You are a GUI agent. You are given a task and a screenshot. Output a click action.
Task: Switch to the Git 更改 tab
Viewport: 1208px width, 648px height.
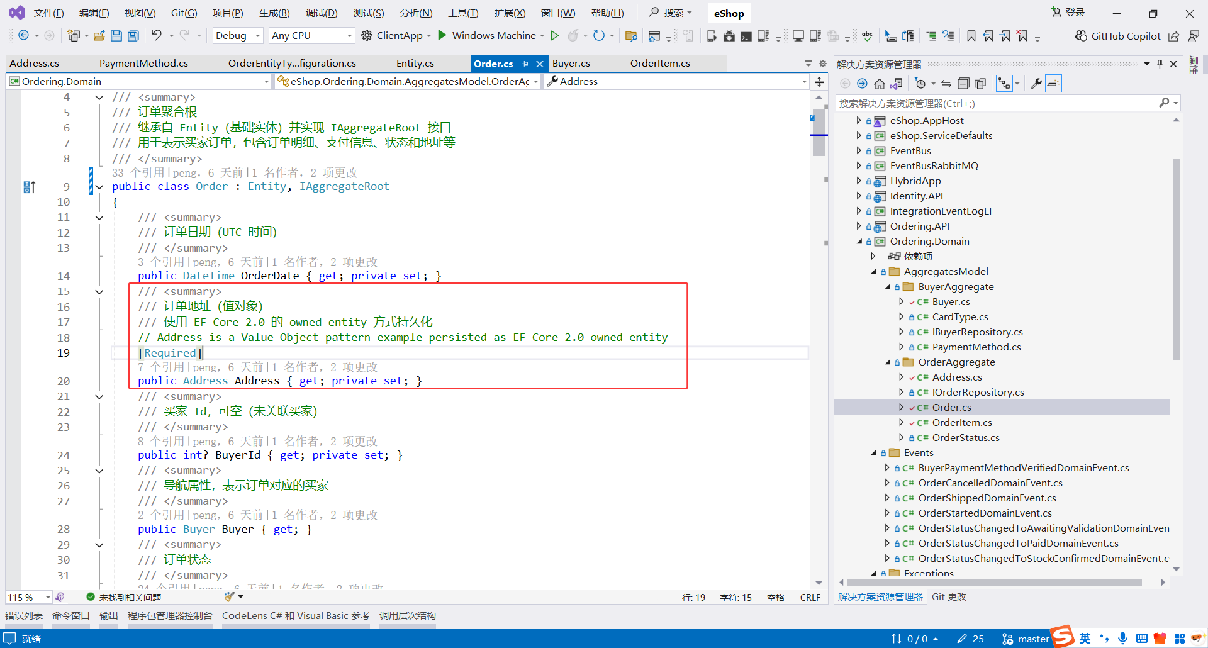click(949, 597)
